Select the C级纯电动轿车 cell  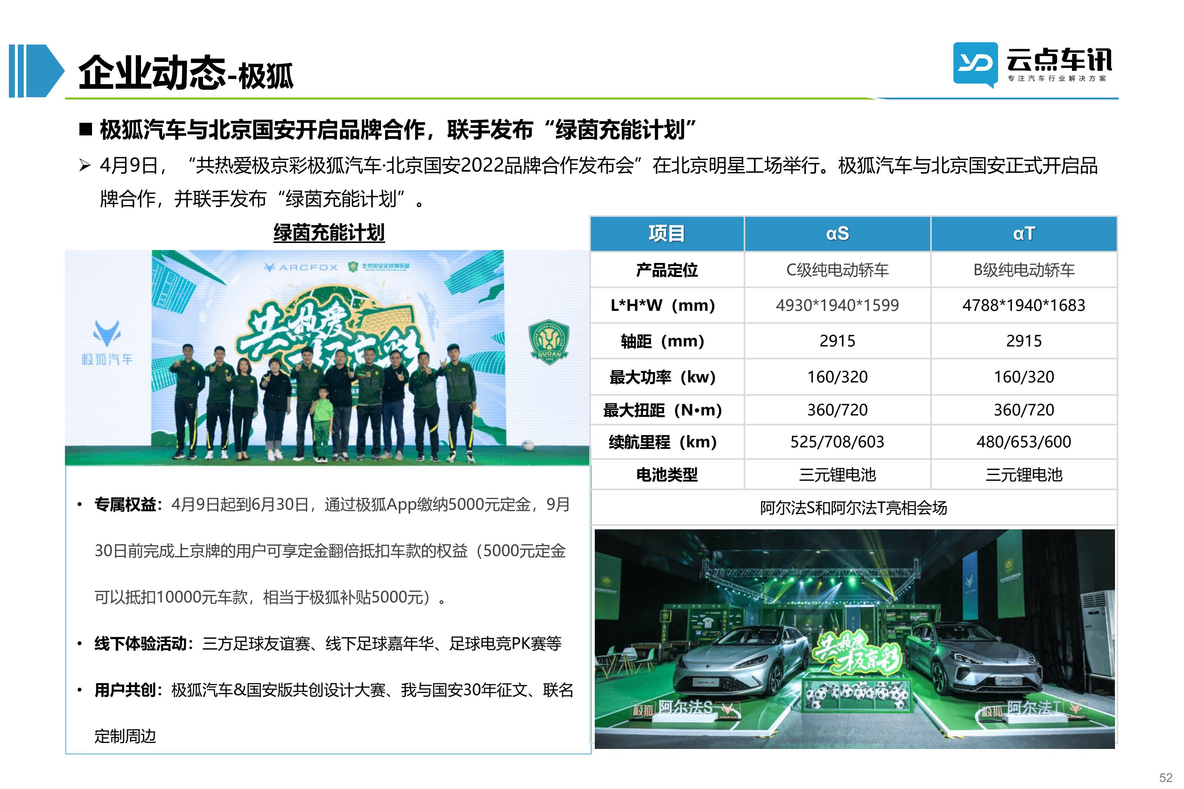coord(837,270)
